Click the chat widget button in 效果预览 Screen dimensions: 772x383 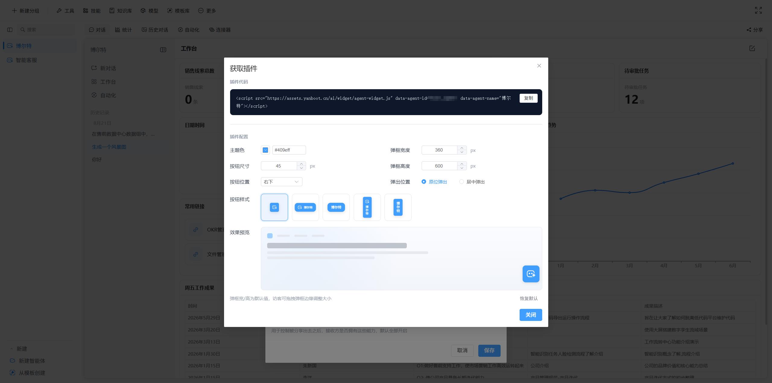(x=531, y=274)
